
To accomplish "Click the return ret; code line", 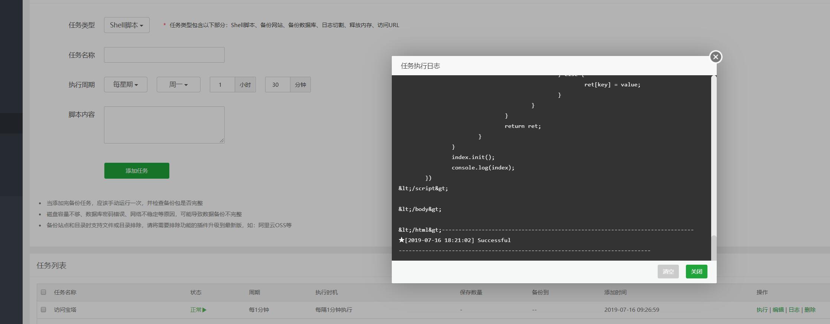I will (x=523, y=126).
